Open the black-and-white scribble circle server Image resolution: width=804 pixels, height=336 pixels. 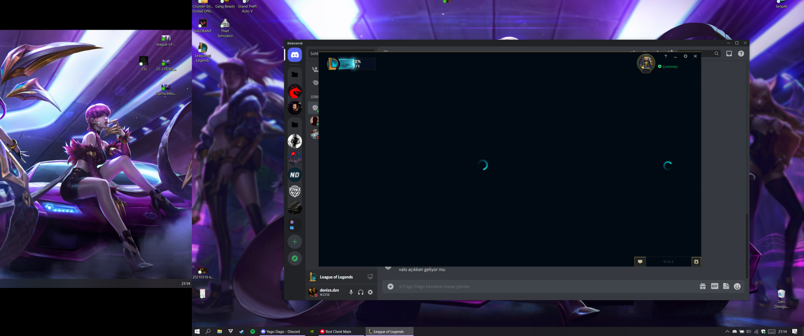tap(295, 141)
